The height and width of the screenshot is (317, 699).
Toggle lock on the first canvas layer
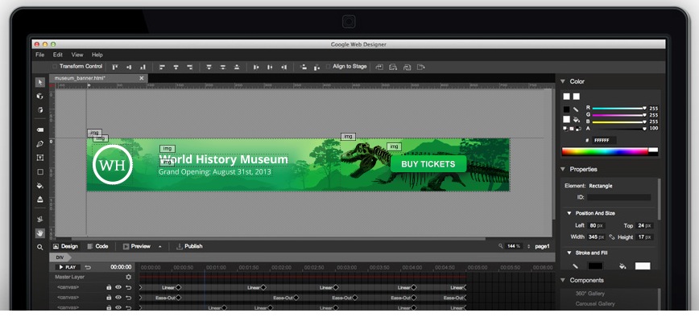coord(109,287)
